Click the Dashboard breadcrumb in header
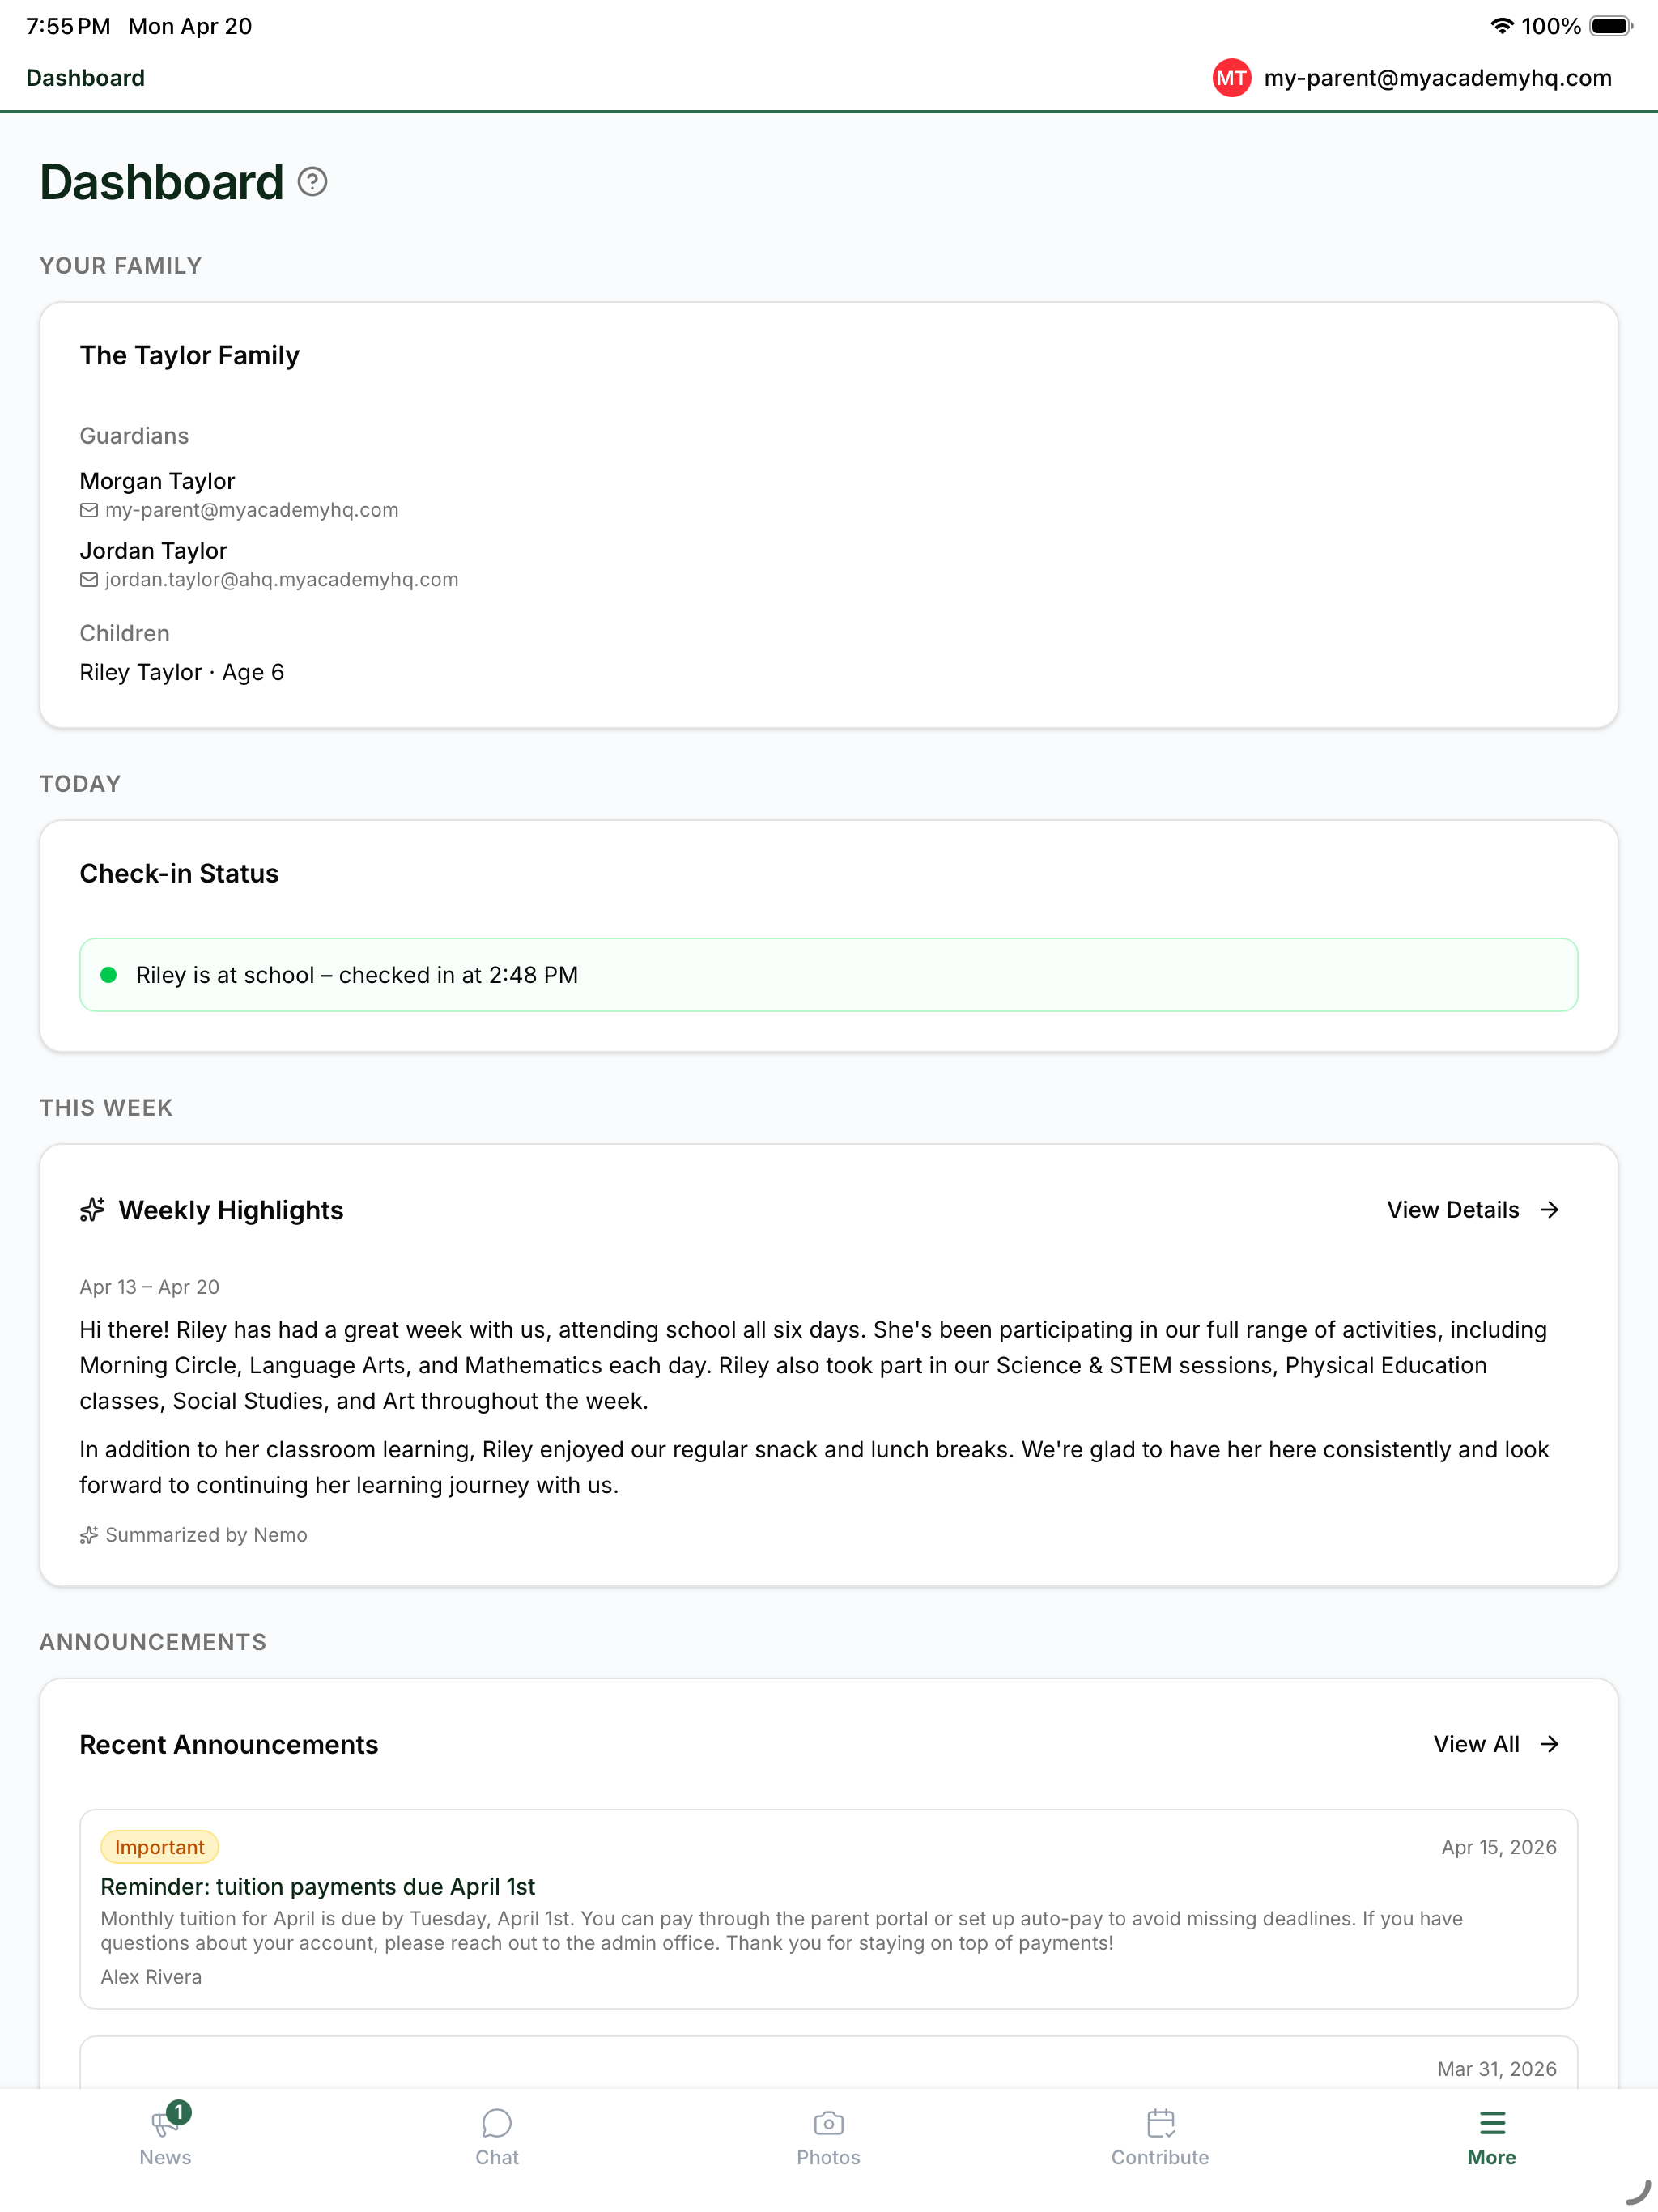 (85, 78)
